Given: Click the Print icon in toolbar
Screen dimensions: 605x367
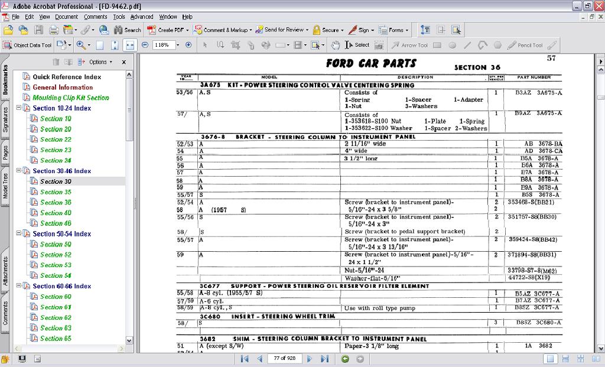Looking at the screenshot, I should pyautogui.click(x=54, y=30).
